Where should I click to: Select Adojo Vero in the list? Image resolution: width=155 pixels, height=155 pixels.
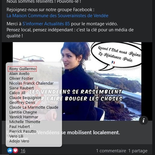tap(19, 141)
